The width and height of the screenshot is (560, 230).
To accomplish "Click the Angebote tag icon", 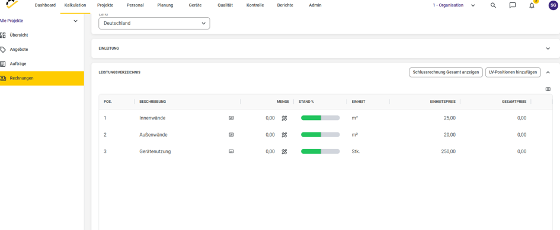I will [3, 49].
